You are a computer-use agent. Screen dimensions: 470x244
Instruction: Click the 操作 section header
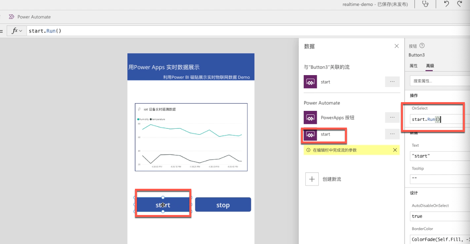pyautogui.click(x=414, y=95)
